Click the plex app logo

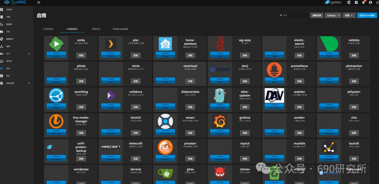coord(111,44)
